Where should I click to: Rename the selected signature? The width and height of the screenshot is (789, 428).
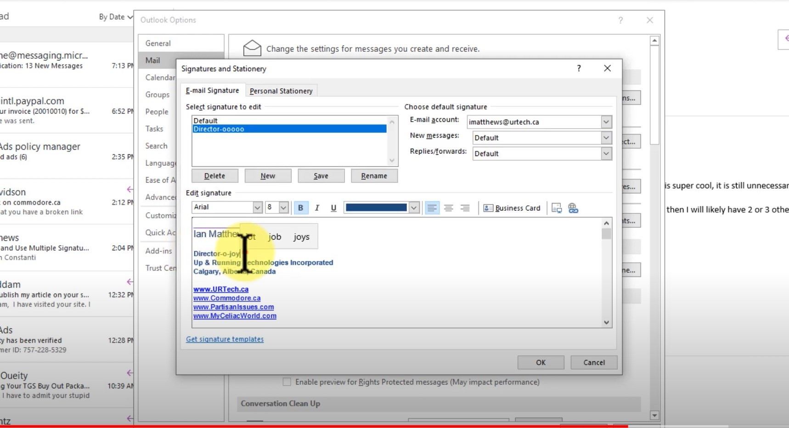click(374, 176)
